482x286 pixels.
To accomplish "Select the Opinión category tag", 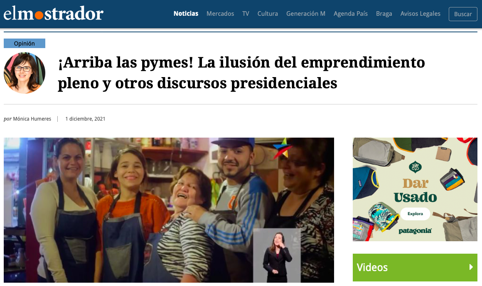I will tap(25, 44).
